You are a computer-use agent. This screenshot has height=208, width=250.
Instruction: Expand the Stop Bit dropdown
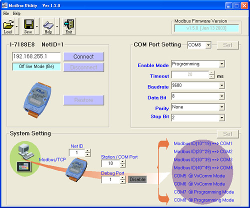point(221,118)
